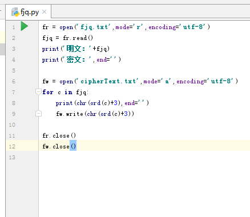Click the '密文:' string on line 4

tap(77, 59)
